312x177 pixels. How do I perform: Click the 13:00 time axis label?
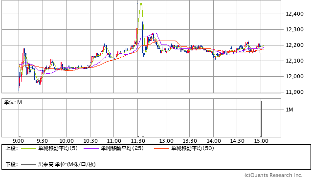tap(166, 141)
